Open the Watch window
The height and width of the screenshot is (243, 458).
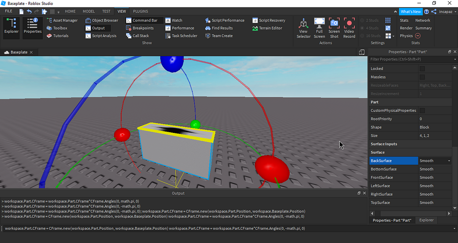point(174,20)
